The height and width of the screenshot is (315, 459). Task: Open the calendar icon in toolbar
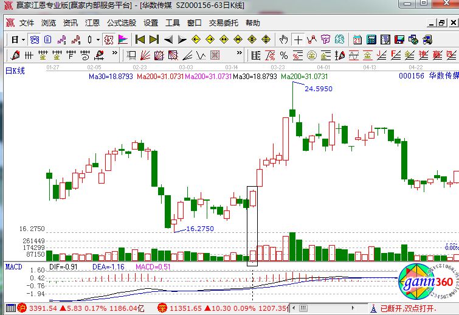(357, 40)
